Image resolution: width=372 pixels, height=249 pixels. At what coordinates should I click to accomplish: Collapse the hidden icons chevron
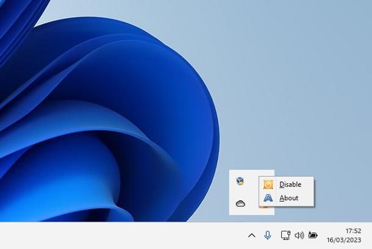pyautogui.click(x=252, y=236)
